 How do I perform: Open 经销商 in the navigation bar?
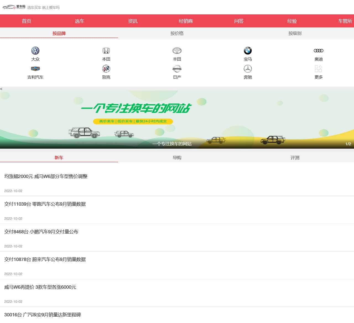click(x=186, y=21)
